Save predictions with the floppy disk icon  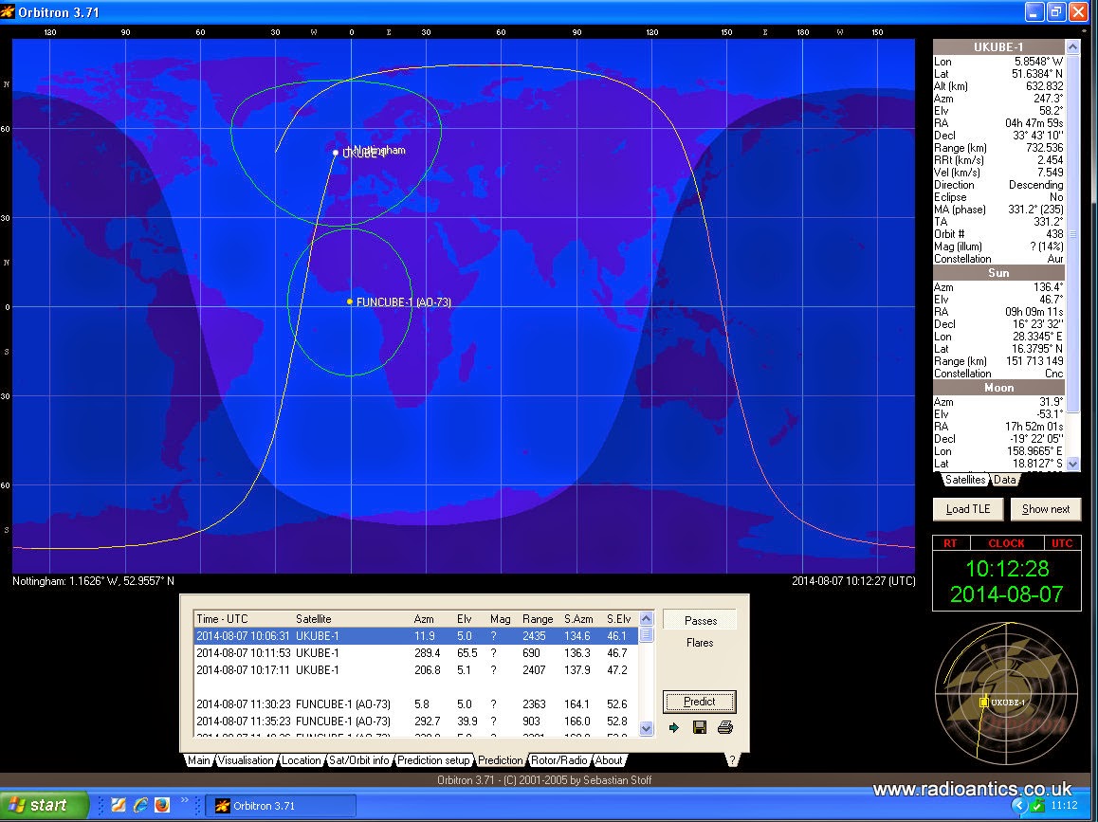700,728
